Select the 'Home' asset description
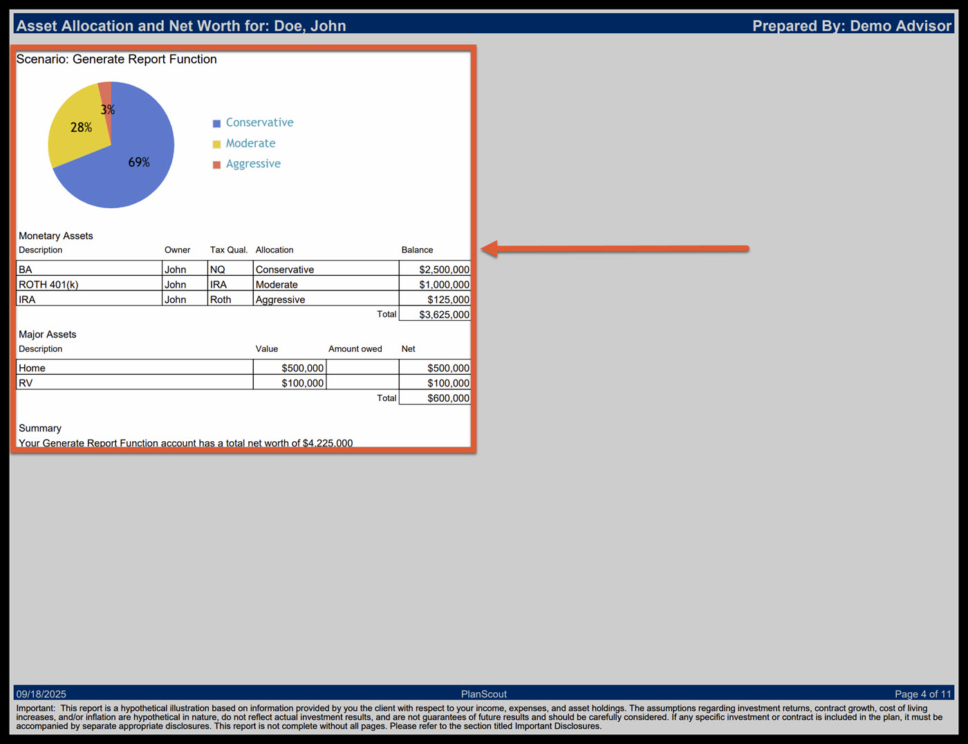 [x=32, y=368]
